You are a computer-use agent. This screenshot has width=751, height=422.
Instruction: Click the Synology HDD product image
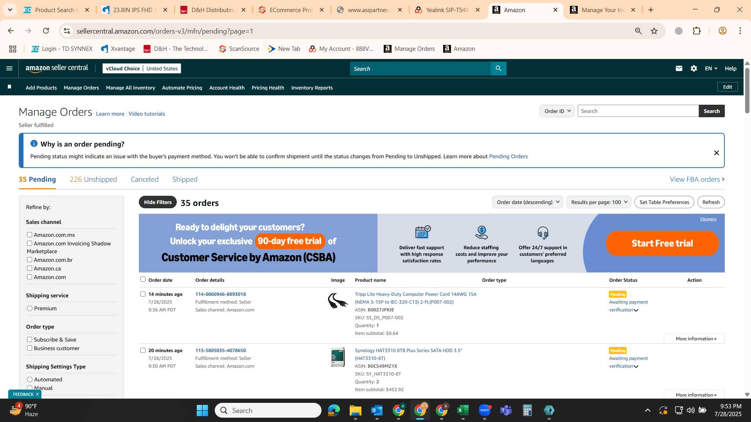[x=338, y=357]
